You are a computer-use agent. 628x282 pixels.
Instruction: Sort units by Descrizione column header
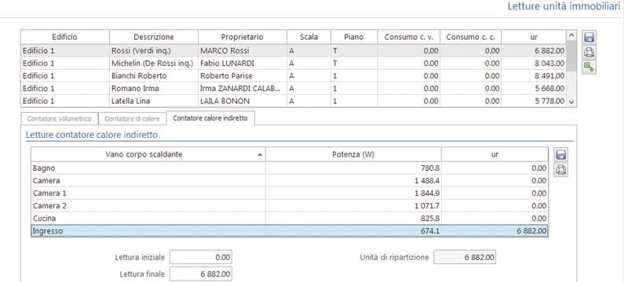click(154, 37)
